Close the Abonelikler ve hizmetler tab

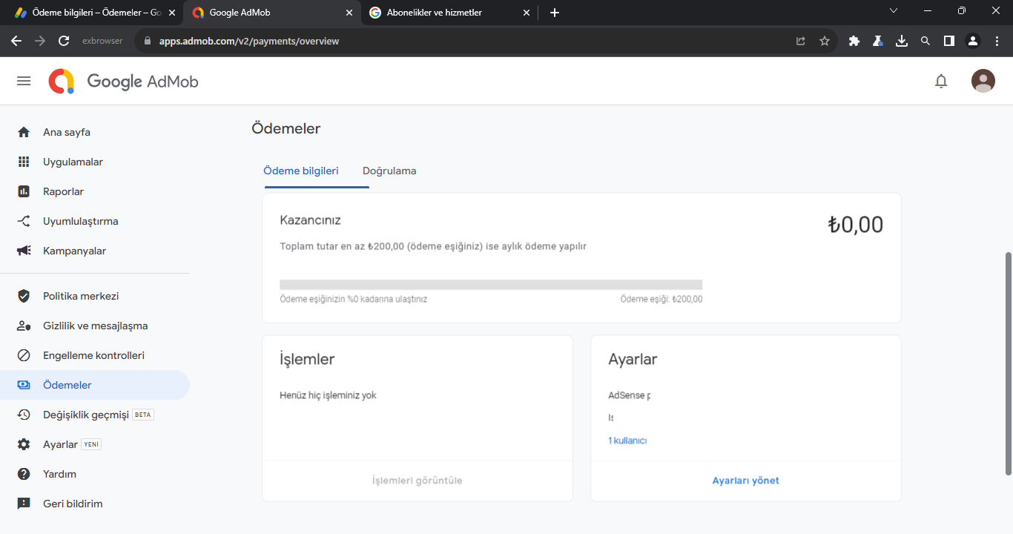[x=527, y=13]
